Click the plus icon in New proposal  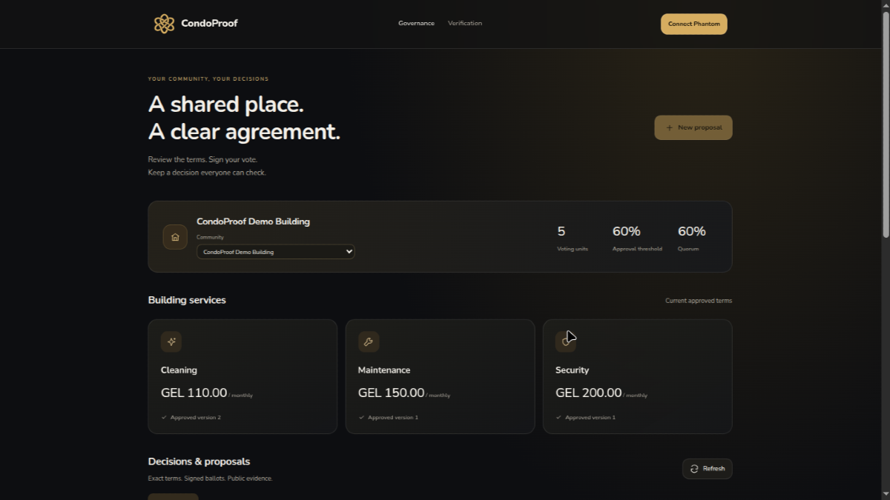pos(669,127)
